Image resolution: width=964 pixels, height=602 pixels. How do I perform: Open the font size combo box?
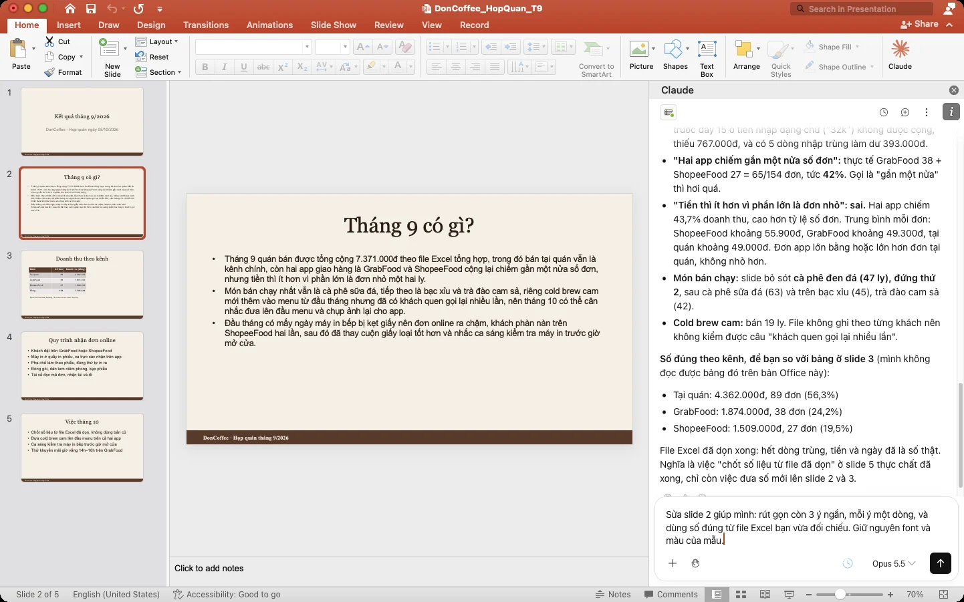(x=332, y=47)
